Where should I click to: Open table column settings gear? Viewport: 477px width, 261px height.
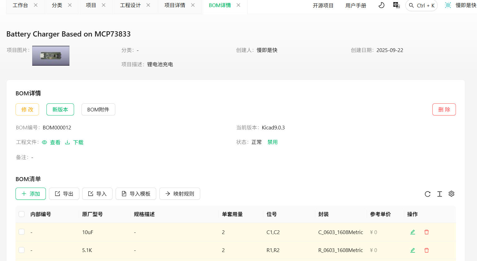(451, 194)
